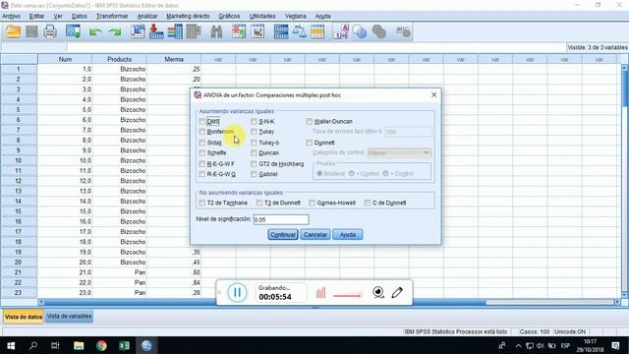Open the variables info toolbar icon
Screen dimensions: 629x354
tap(175, 31)
